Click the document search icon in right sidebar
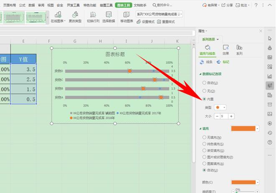Viewport: 276px width, 193px height. coord(270,95)
